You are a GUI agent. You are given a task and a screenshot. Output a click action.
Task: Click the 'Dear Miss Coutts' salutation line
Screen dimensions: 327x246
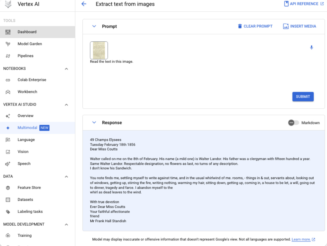point(104,149)
